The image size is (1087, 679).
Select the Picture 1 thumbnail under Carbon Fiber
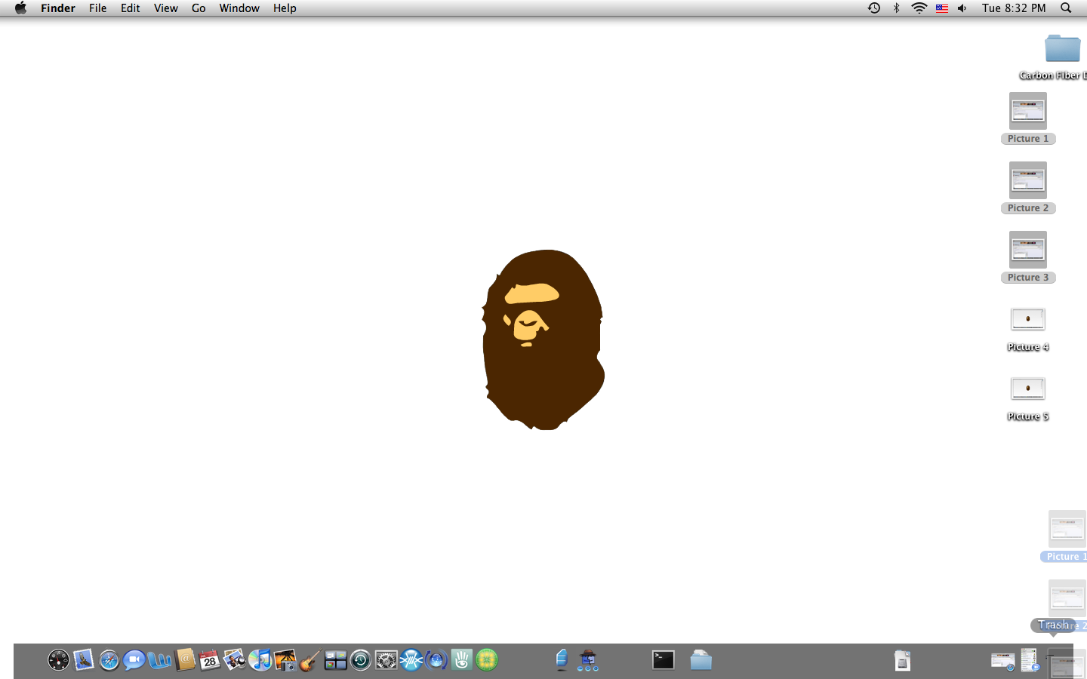[1028, 111]
